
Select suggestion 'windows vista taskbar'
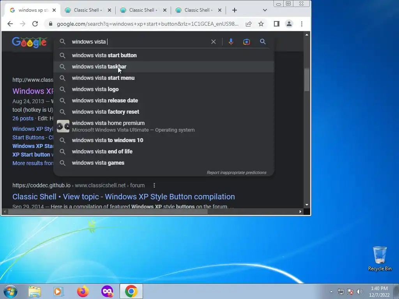[x=164, y=67]
